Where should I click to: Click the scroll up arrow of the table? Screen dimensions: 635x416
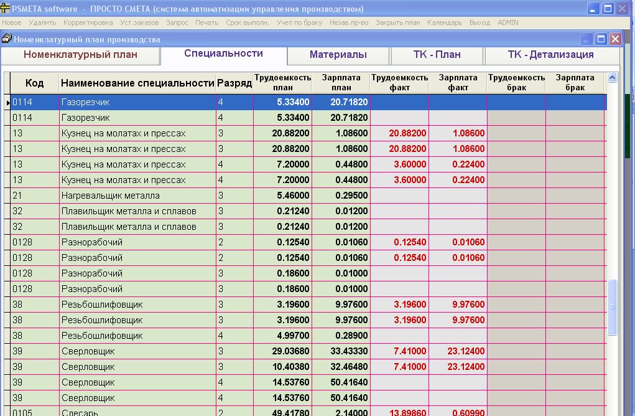click(x=612, y=78)
